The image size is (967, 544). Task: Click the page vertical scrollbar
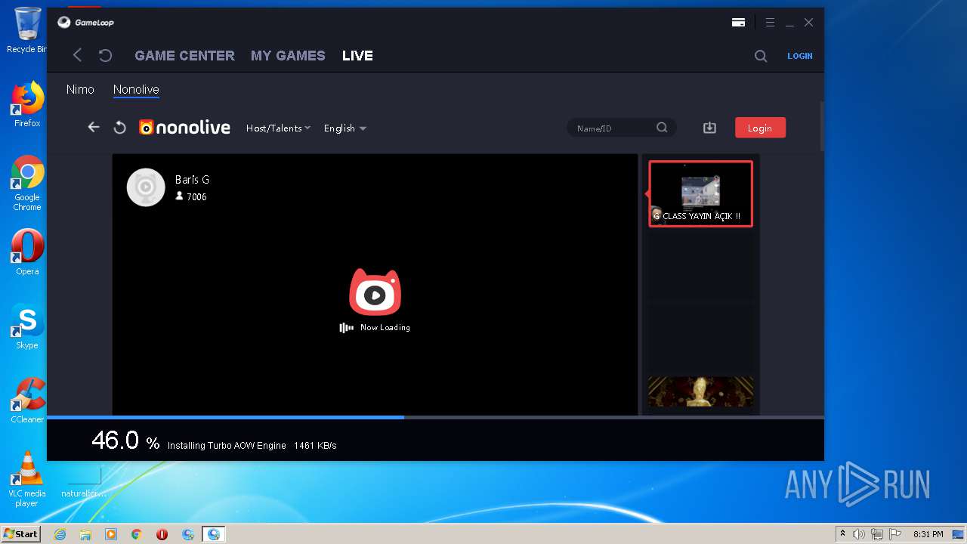pyautogui.click(x=822, y=125)
